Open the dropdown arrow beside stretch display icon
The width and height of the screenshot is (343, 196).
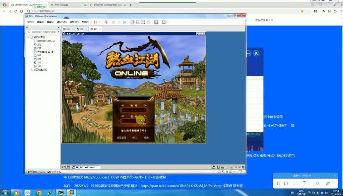[167, 22]
